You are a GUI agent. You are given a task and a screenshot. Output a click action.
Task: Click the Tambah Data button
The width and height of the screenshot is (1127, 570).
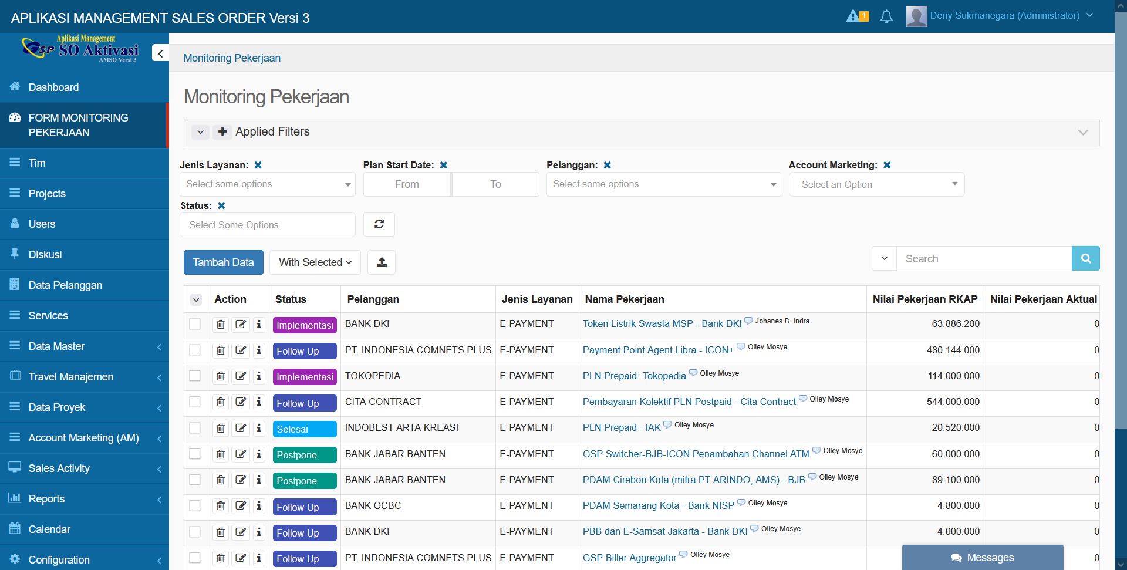[224, 262]
